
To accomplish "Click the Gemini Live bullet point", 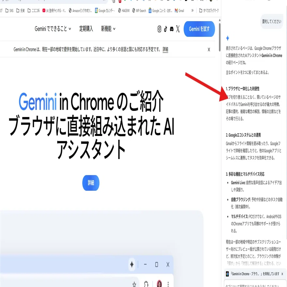I will coord(256,186).
